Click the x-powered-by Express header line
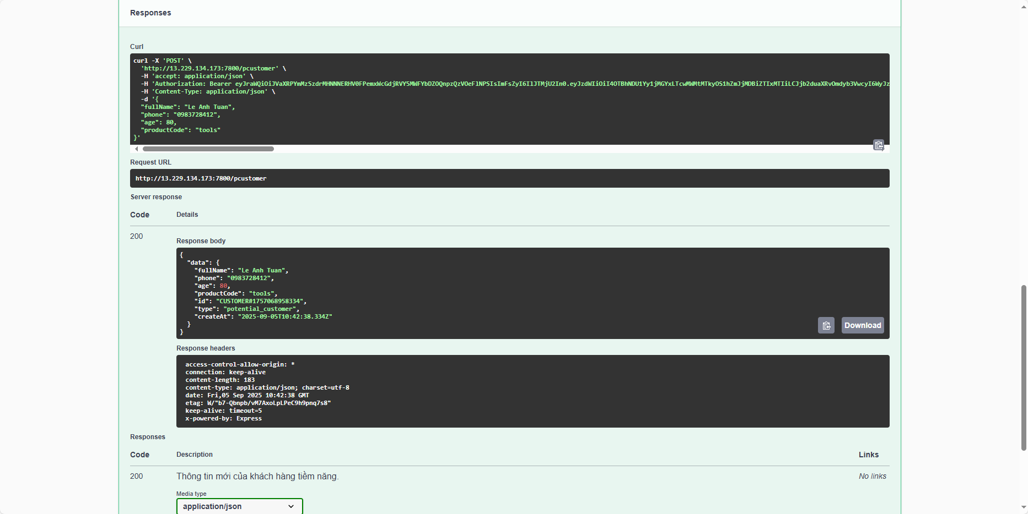Screen dimensions: 1028x514 click(x=223, y=418)
